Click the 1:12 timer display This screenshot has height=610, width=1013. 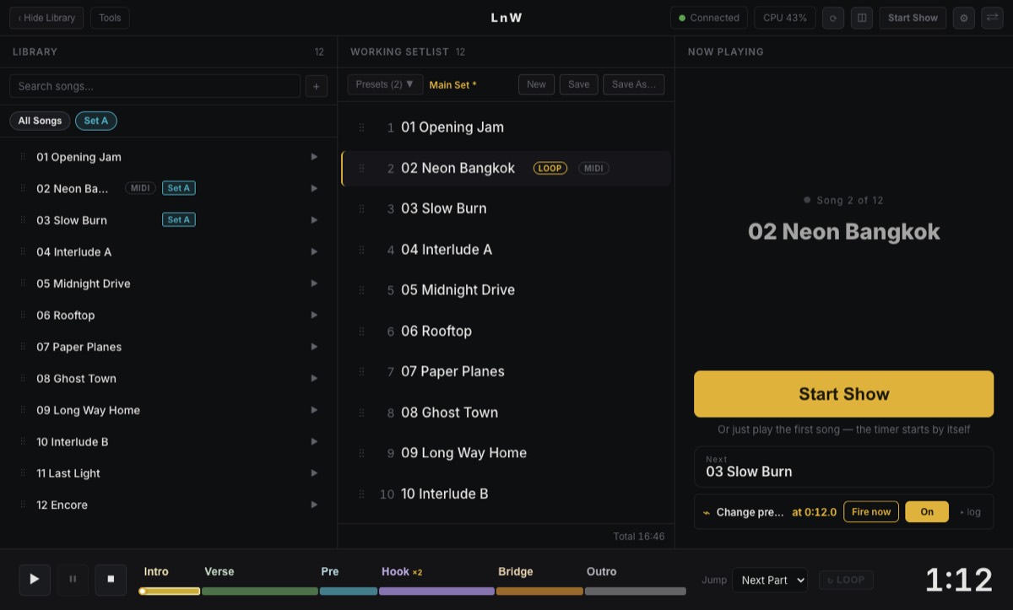(959, 580)
